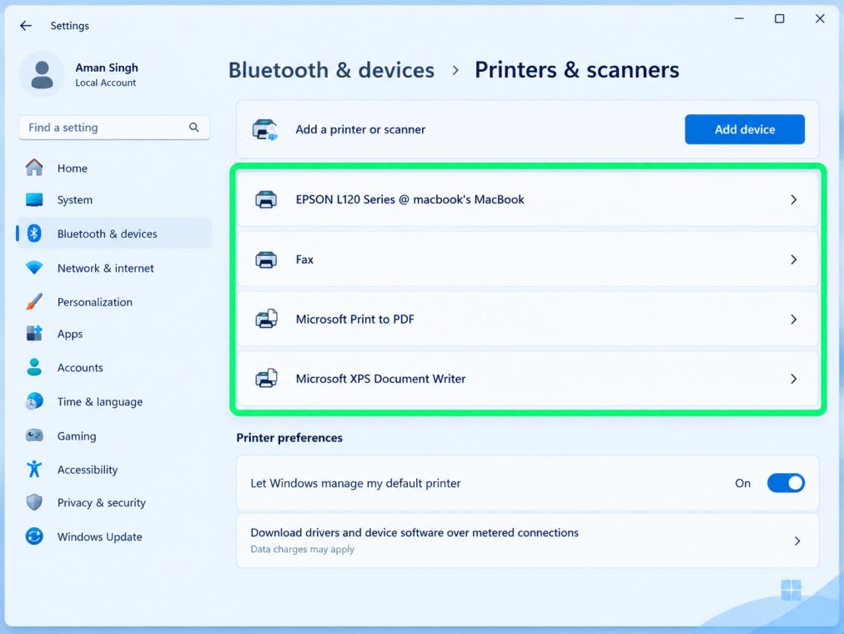Image resolution: width=844 pixels, height=634 pixels.
Task: Click the Bluetooth icon in sidebar
Action: (34, 233)
